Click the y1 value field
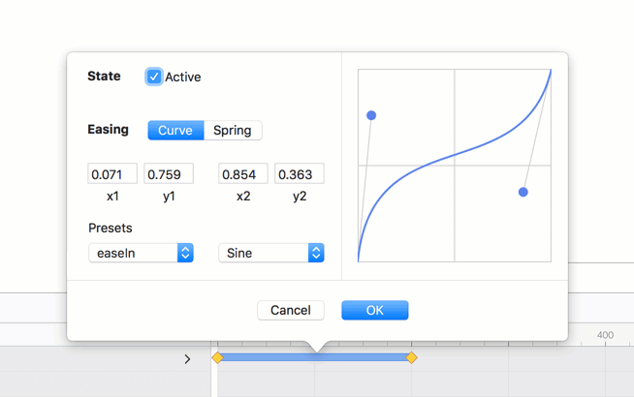This screenshot has height=397, width=634. point(169,174)
